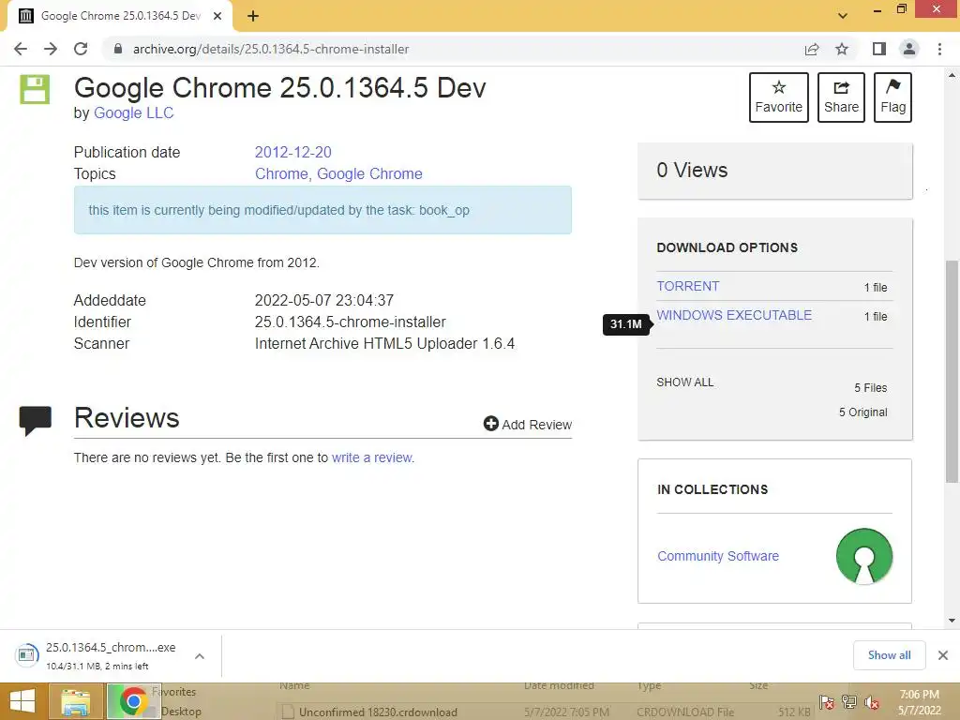Click the taskbar clock showing 7:06 PM
Screen dimensions: 960x720
click(919, 702)
